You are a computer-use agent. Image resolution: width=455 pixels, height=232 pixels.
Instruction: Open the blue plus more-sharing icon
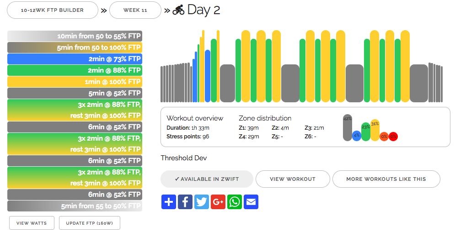coord(169,202)
